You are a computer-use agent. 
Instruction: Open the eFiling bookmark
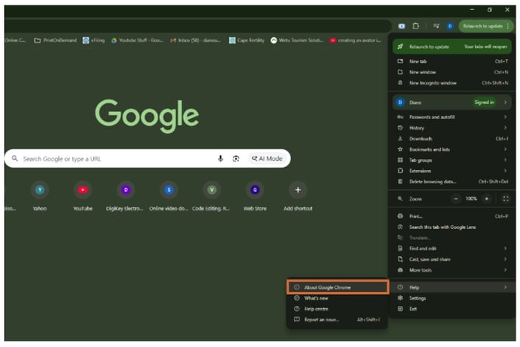(x=94, y=40)
